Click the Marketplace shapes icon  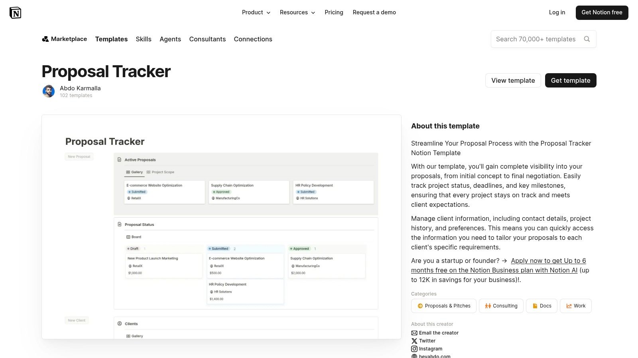point(45,39)
